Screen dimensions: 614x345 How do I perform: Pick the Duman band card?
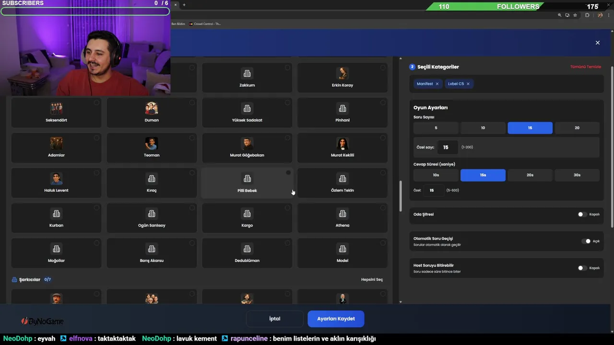[152, 113]
